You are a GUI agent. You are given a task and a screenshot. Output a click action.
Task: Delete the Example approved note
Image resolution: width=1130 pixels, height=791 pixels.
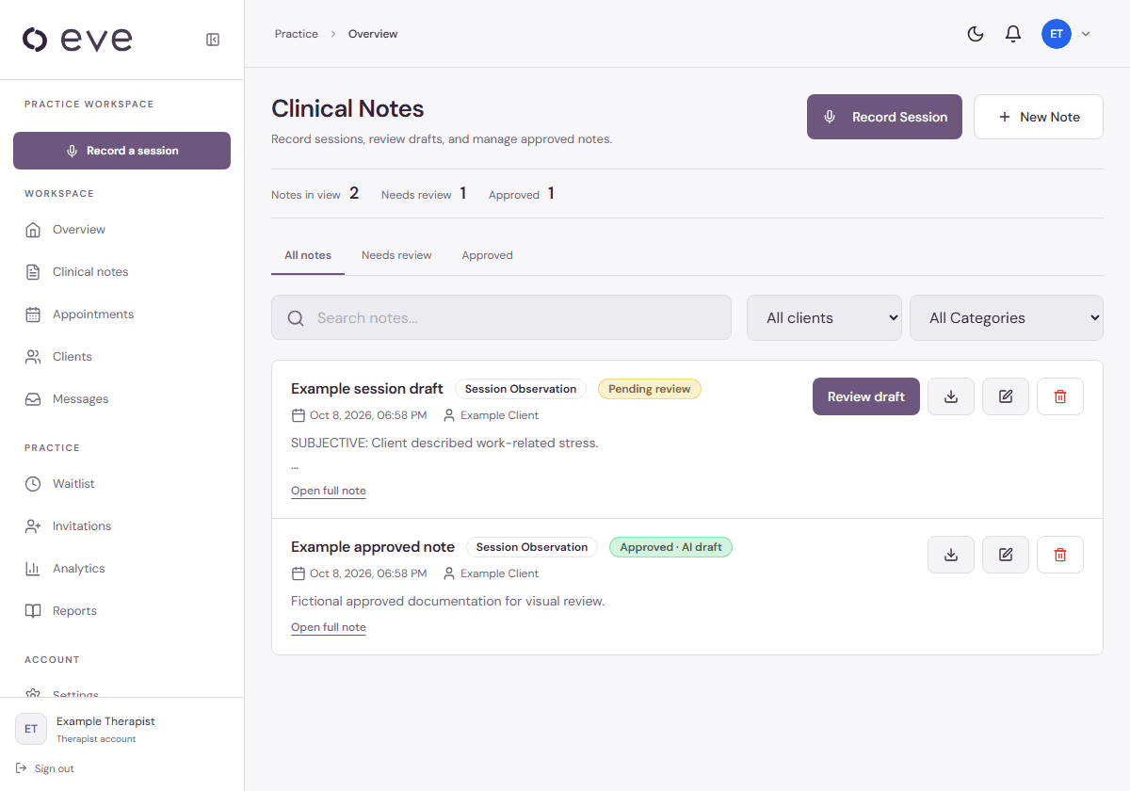point(1060,555)
